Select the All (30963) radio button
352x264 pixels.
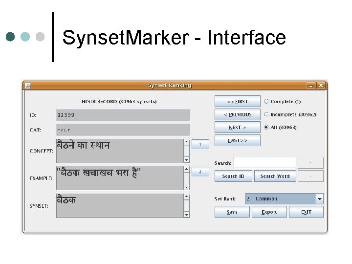click(x=266, y=128)
